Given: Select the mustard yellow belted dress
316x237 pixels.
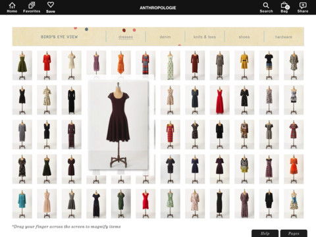Looking at the screenshot, I should pos(244,65).
